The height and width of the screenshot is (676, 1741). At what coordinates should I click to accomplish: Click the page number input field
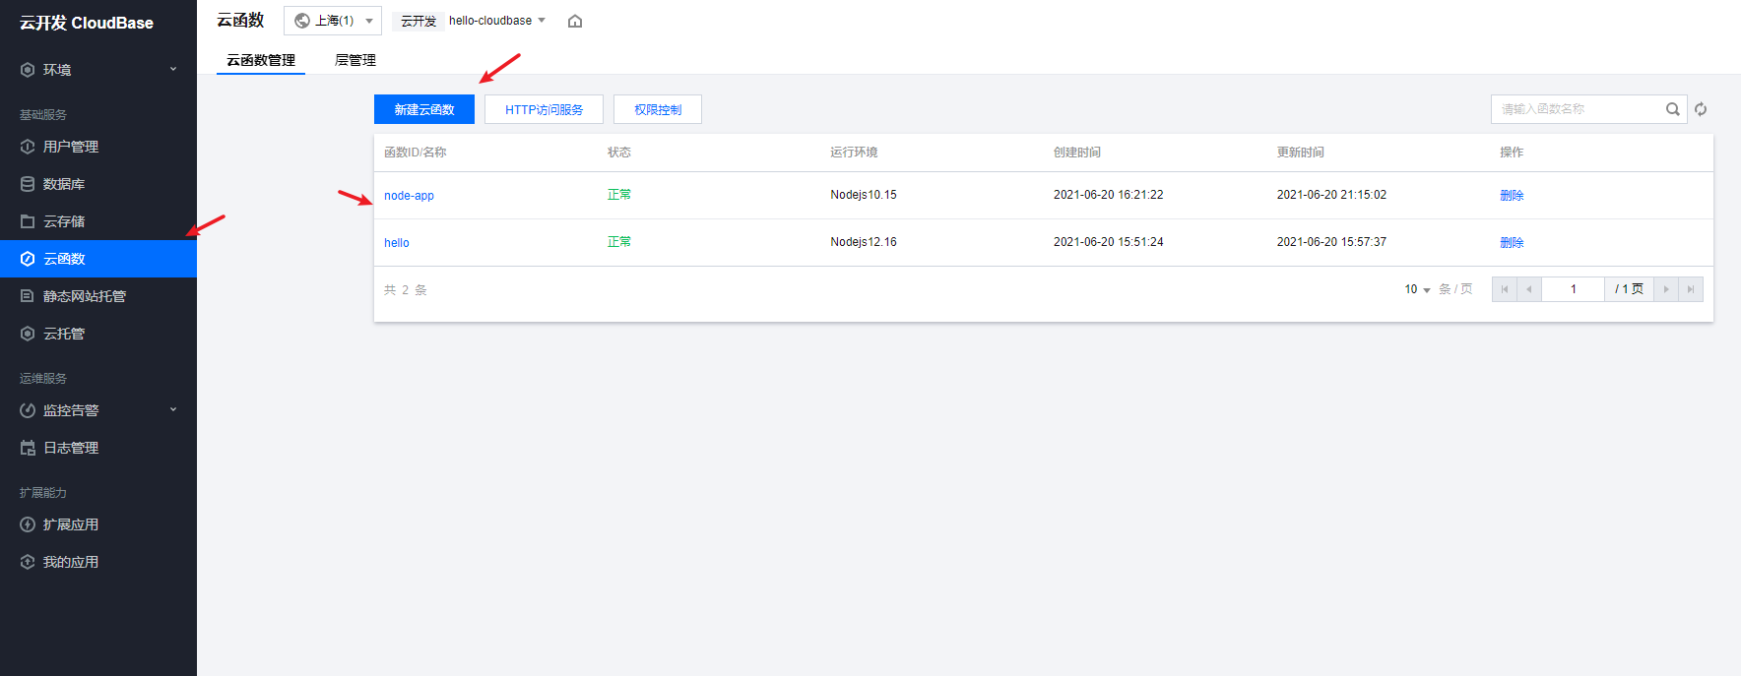point(1573,289)
